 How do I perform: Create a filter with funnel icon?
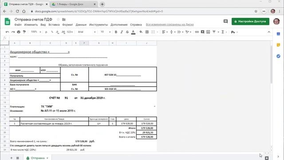point(214,32)
